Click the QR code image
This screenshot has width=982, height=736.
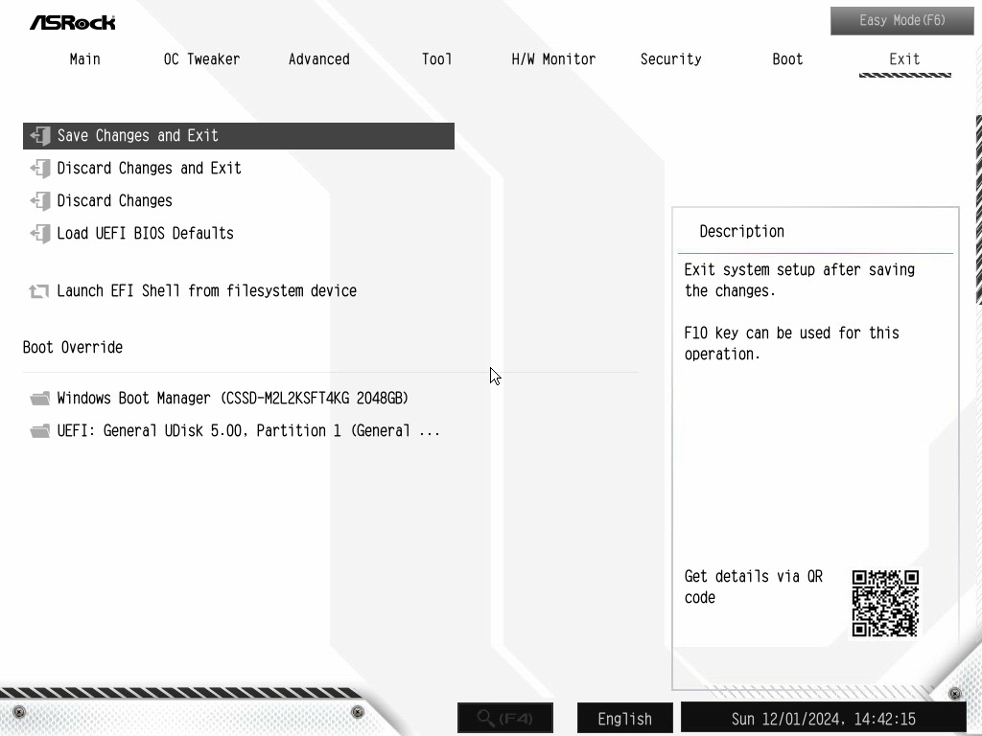point(885,604)
